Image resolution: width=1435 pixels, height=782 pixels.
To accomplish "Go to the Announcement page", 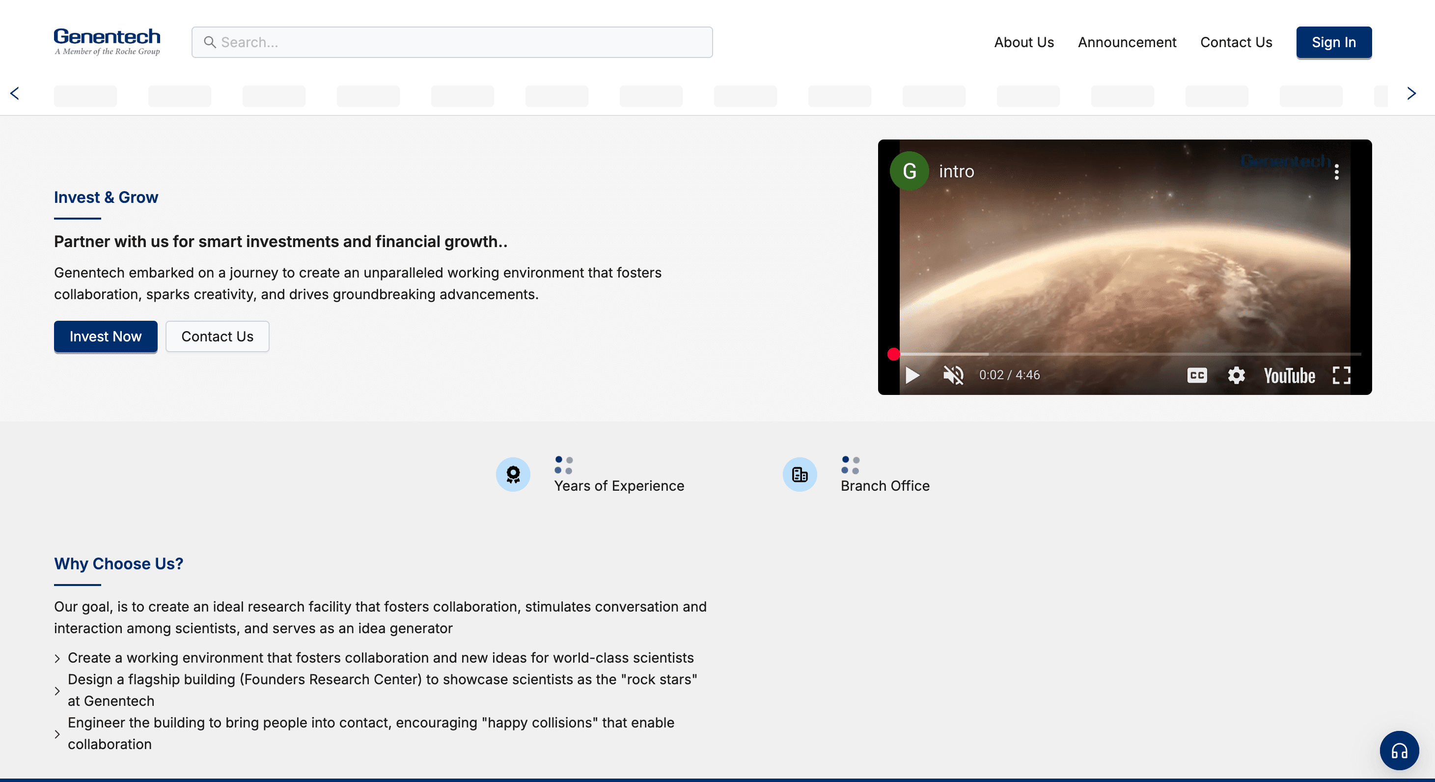I will pyautogui.click(x=1127, y=42).
